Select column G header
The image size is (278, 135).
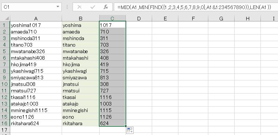pos(221,19)
